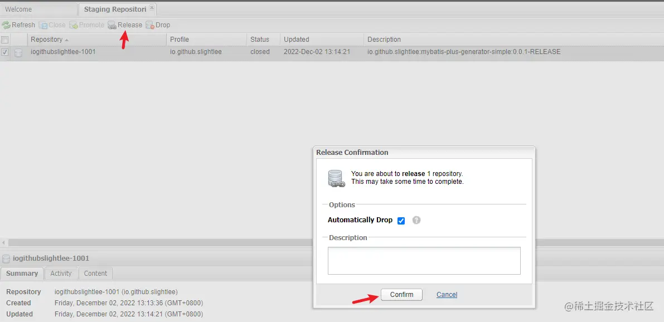Toggle the select-all checkbox in table header

5,40
